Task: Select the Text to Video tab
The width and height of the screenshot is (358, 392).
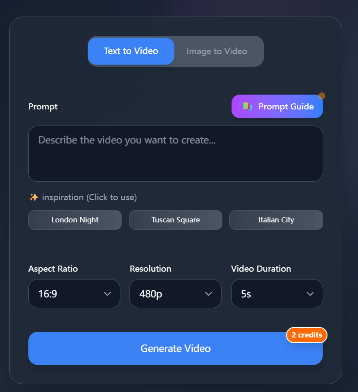Action: [x=131, y=51]
